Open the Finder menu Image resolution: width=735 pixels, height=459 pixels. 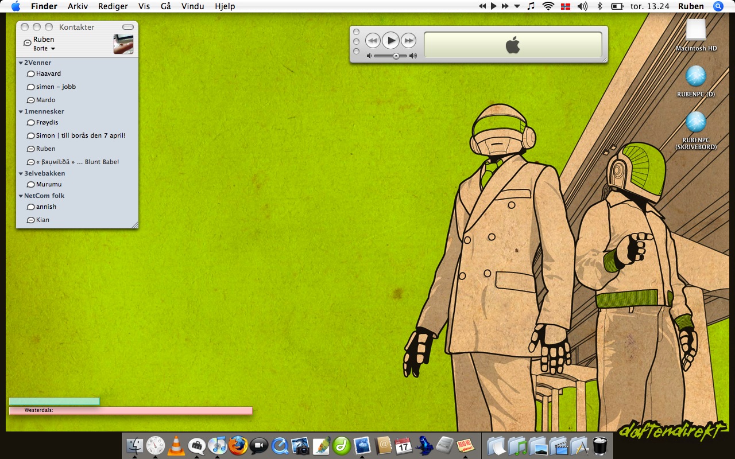tap(44, 6)
